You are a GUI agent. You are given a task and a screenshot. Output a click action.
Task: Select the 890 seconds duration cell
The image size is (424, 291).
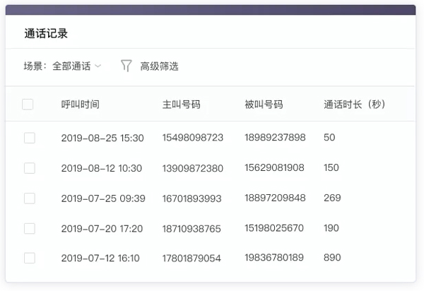point(331,258)
